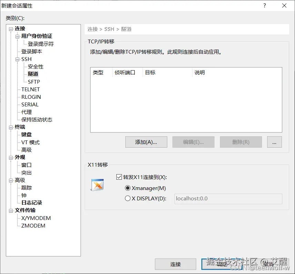Viewport: 295px width, 274px height.
Task: Click the localhost:0.0 display input field
Action: tap(228, 199)
